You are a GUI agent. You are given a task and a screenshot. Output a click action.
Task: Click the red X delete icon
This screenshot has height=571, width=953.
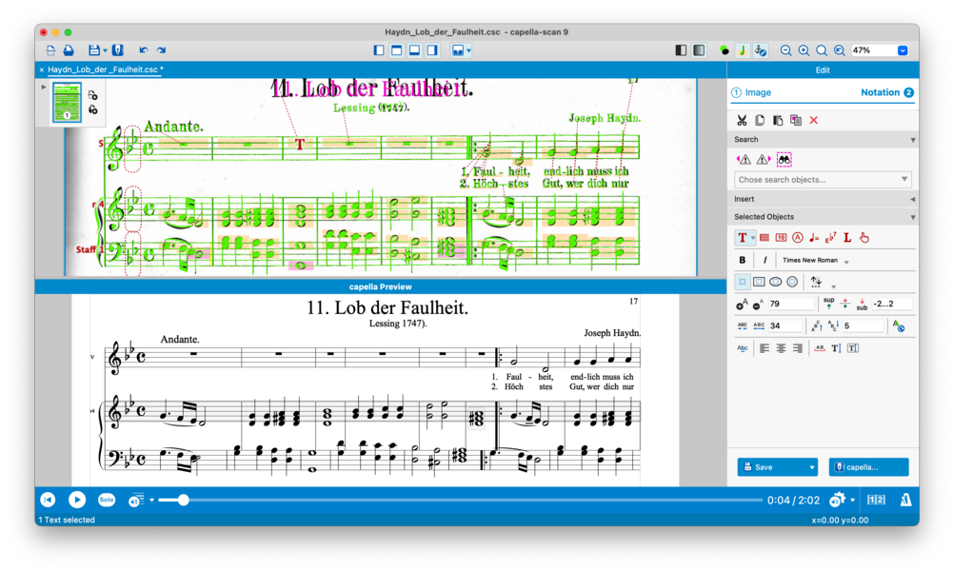click(814, 120)
